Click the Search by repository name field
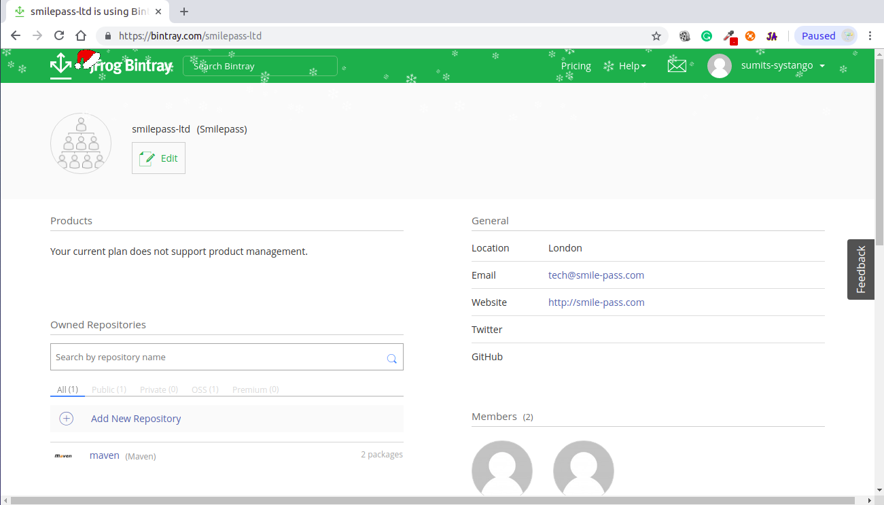Viewport: 884px width, 505px height. click(x=227, y=357)
